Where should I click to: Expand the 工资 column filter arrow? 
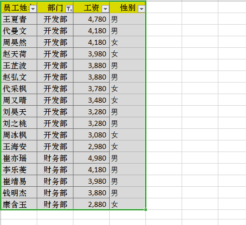coord(106,9)
